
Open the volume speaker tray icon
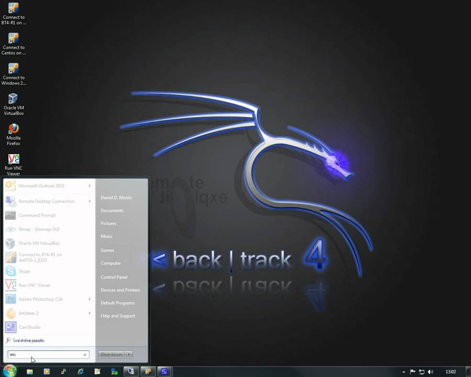(431, 372)
